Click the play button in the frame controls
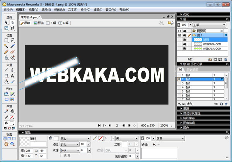The width and height of the screenshot is (232, 162). pyautogui.click(x=104, y=126)
